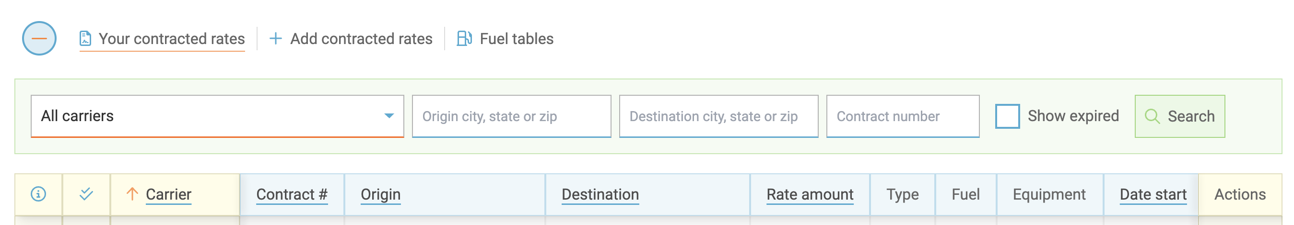Expand carriers list with the dropdown arrow
Image resolution: width=1294 pixels, height=225 pixels.
[389, 116]
